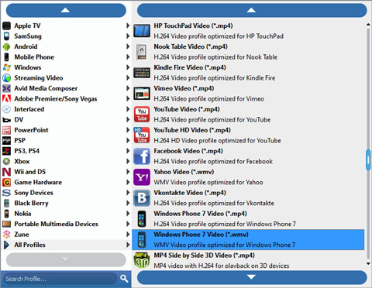Select Windows Phone 7 Video (*.wmv) profile
Screen dimensions: 372x288
click(x=248, y=240)
